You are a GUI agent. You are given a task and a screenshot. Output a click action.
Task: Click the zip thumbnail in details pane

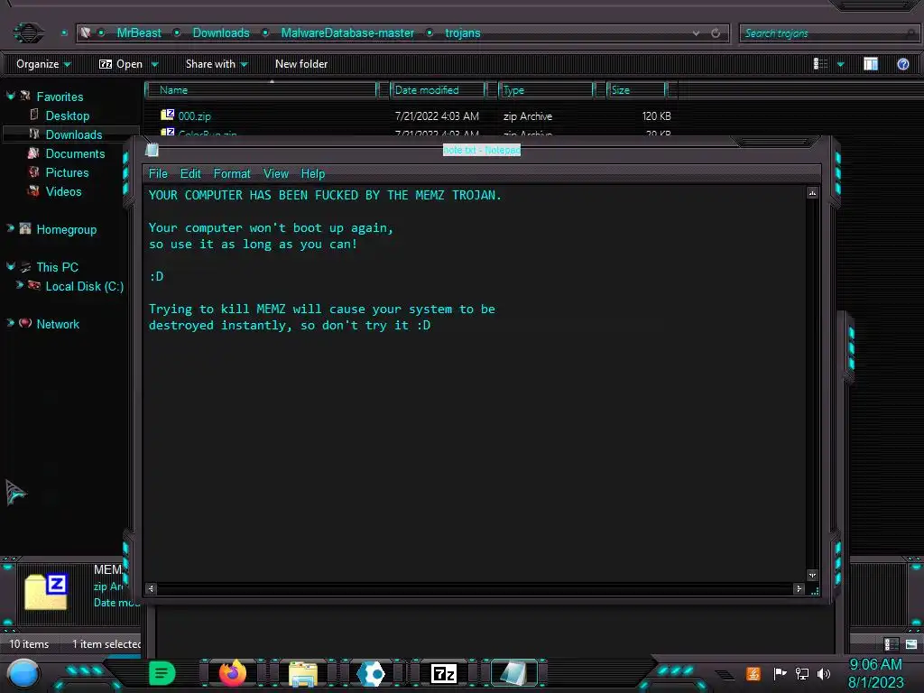[46, 591]
